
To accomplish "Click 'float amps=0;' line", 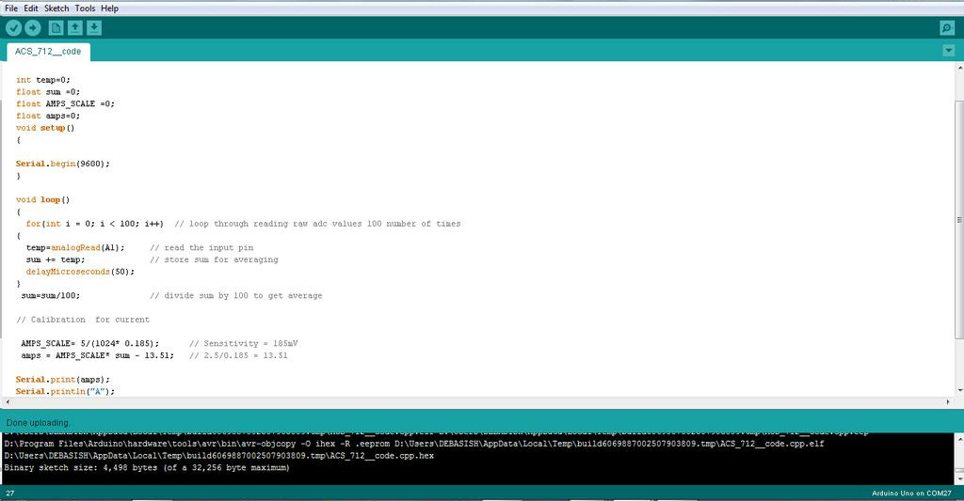I will [x=48, y=116].
